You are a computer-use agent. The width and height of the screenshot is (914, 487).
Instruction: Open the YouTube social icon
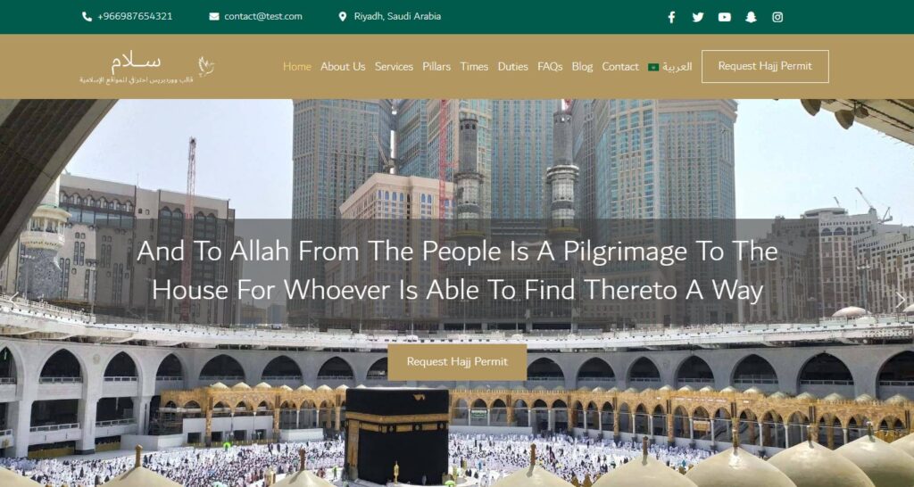725,17
